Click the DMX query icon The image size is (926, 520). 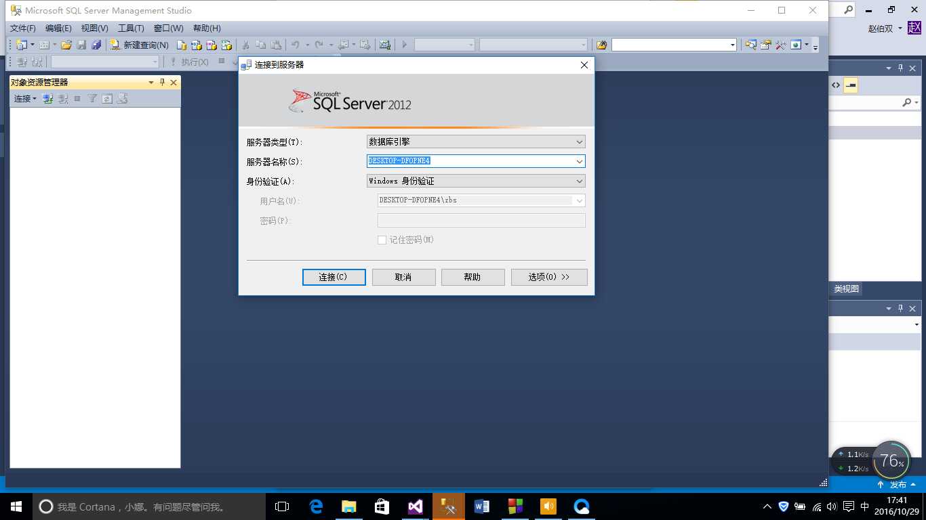tap(212, 45)
